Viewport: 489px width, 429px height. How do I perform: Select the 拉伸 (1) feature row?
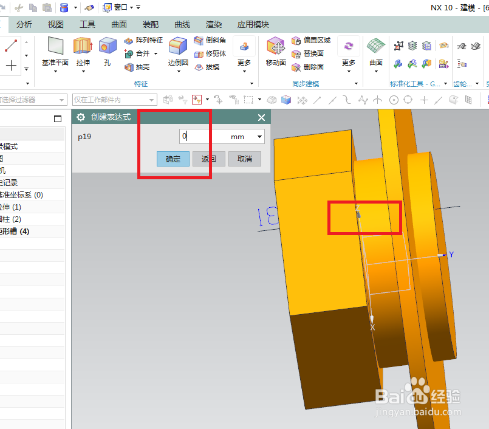point(32,207)
